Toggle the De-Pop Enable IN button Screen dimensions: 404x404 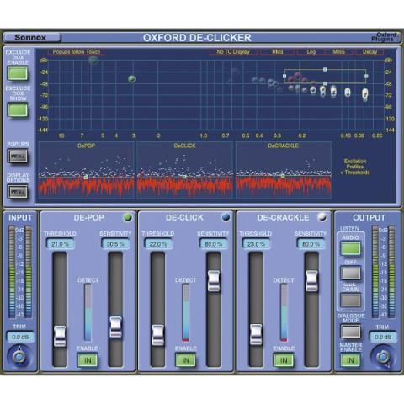pyautogui.click(x=88, y=360)
